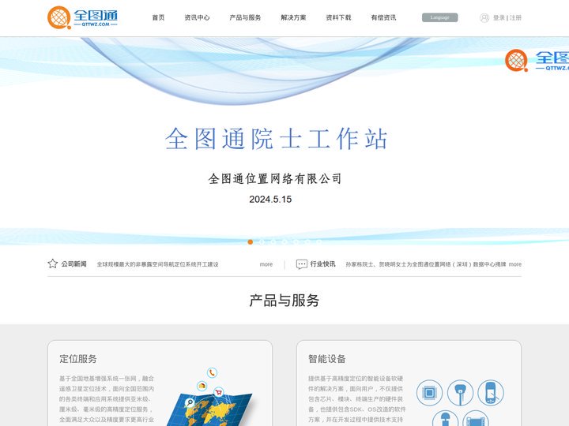Open the 首页 menu item
This screenshot has height=426, width=569.
(x=158, y=17)
